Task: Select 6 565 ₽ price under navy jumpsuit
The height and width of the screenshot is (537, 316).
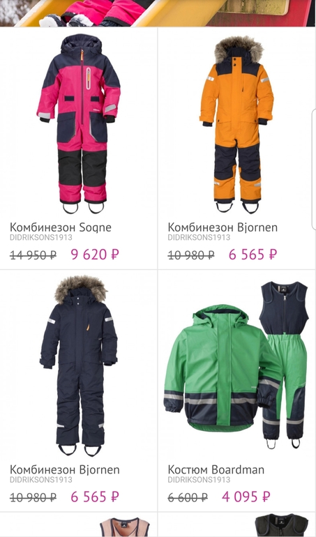Action: point(95,497)
